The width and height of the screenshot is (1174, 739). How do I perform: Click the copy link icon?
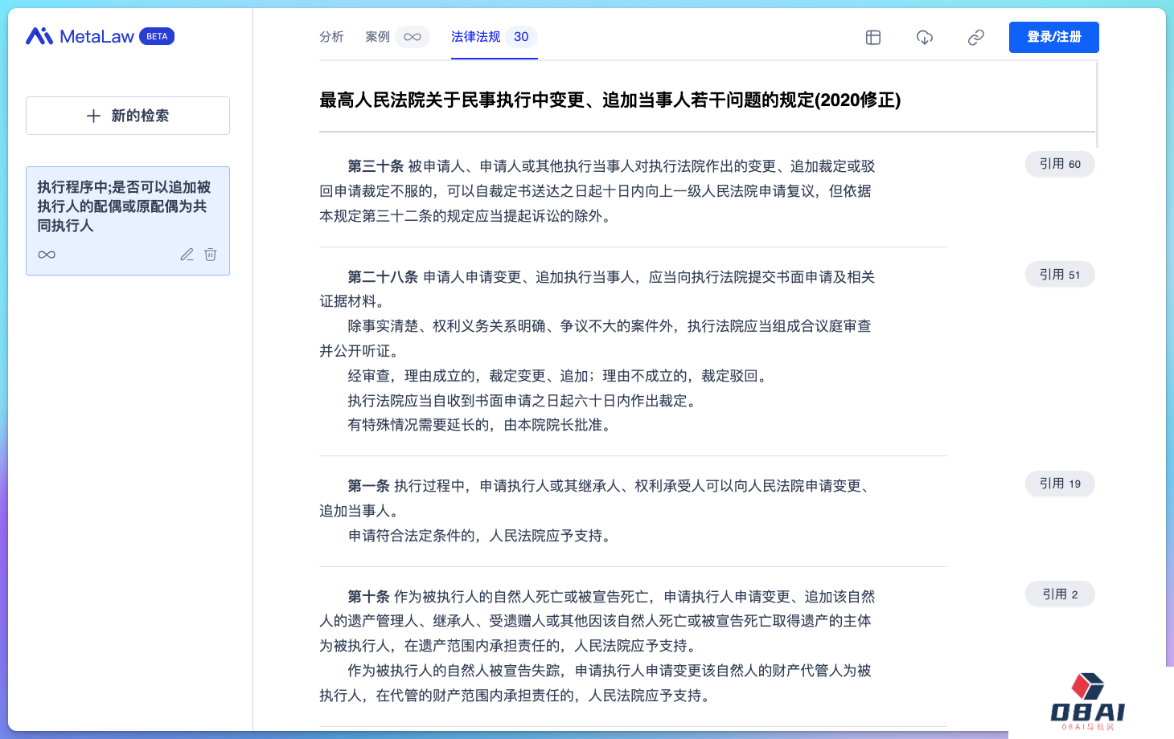click(976, 37)
